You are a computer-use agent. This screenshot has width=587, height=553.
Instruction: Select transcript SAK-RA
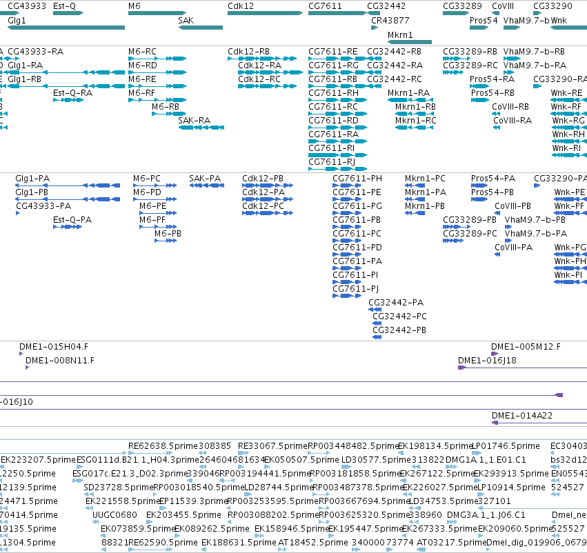201,128
